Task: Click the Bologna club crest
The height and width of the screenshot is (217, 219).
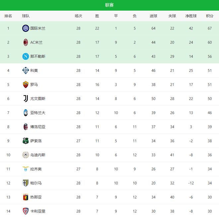Action: point(26,127)
